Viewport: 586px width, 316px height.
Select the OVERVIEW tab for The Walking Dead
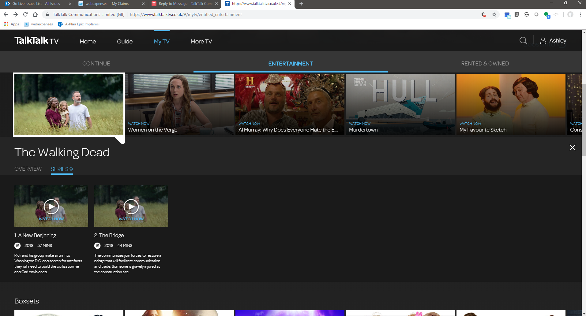[x=28, y=169]
